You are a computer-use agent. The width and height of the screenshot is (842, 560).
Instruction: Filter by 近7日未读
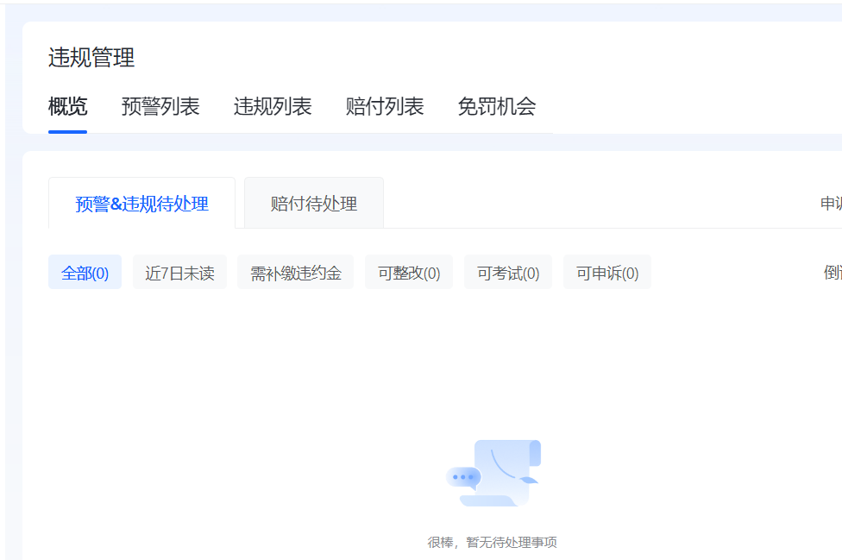(179, 273)
